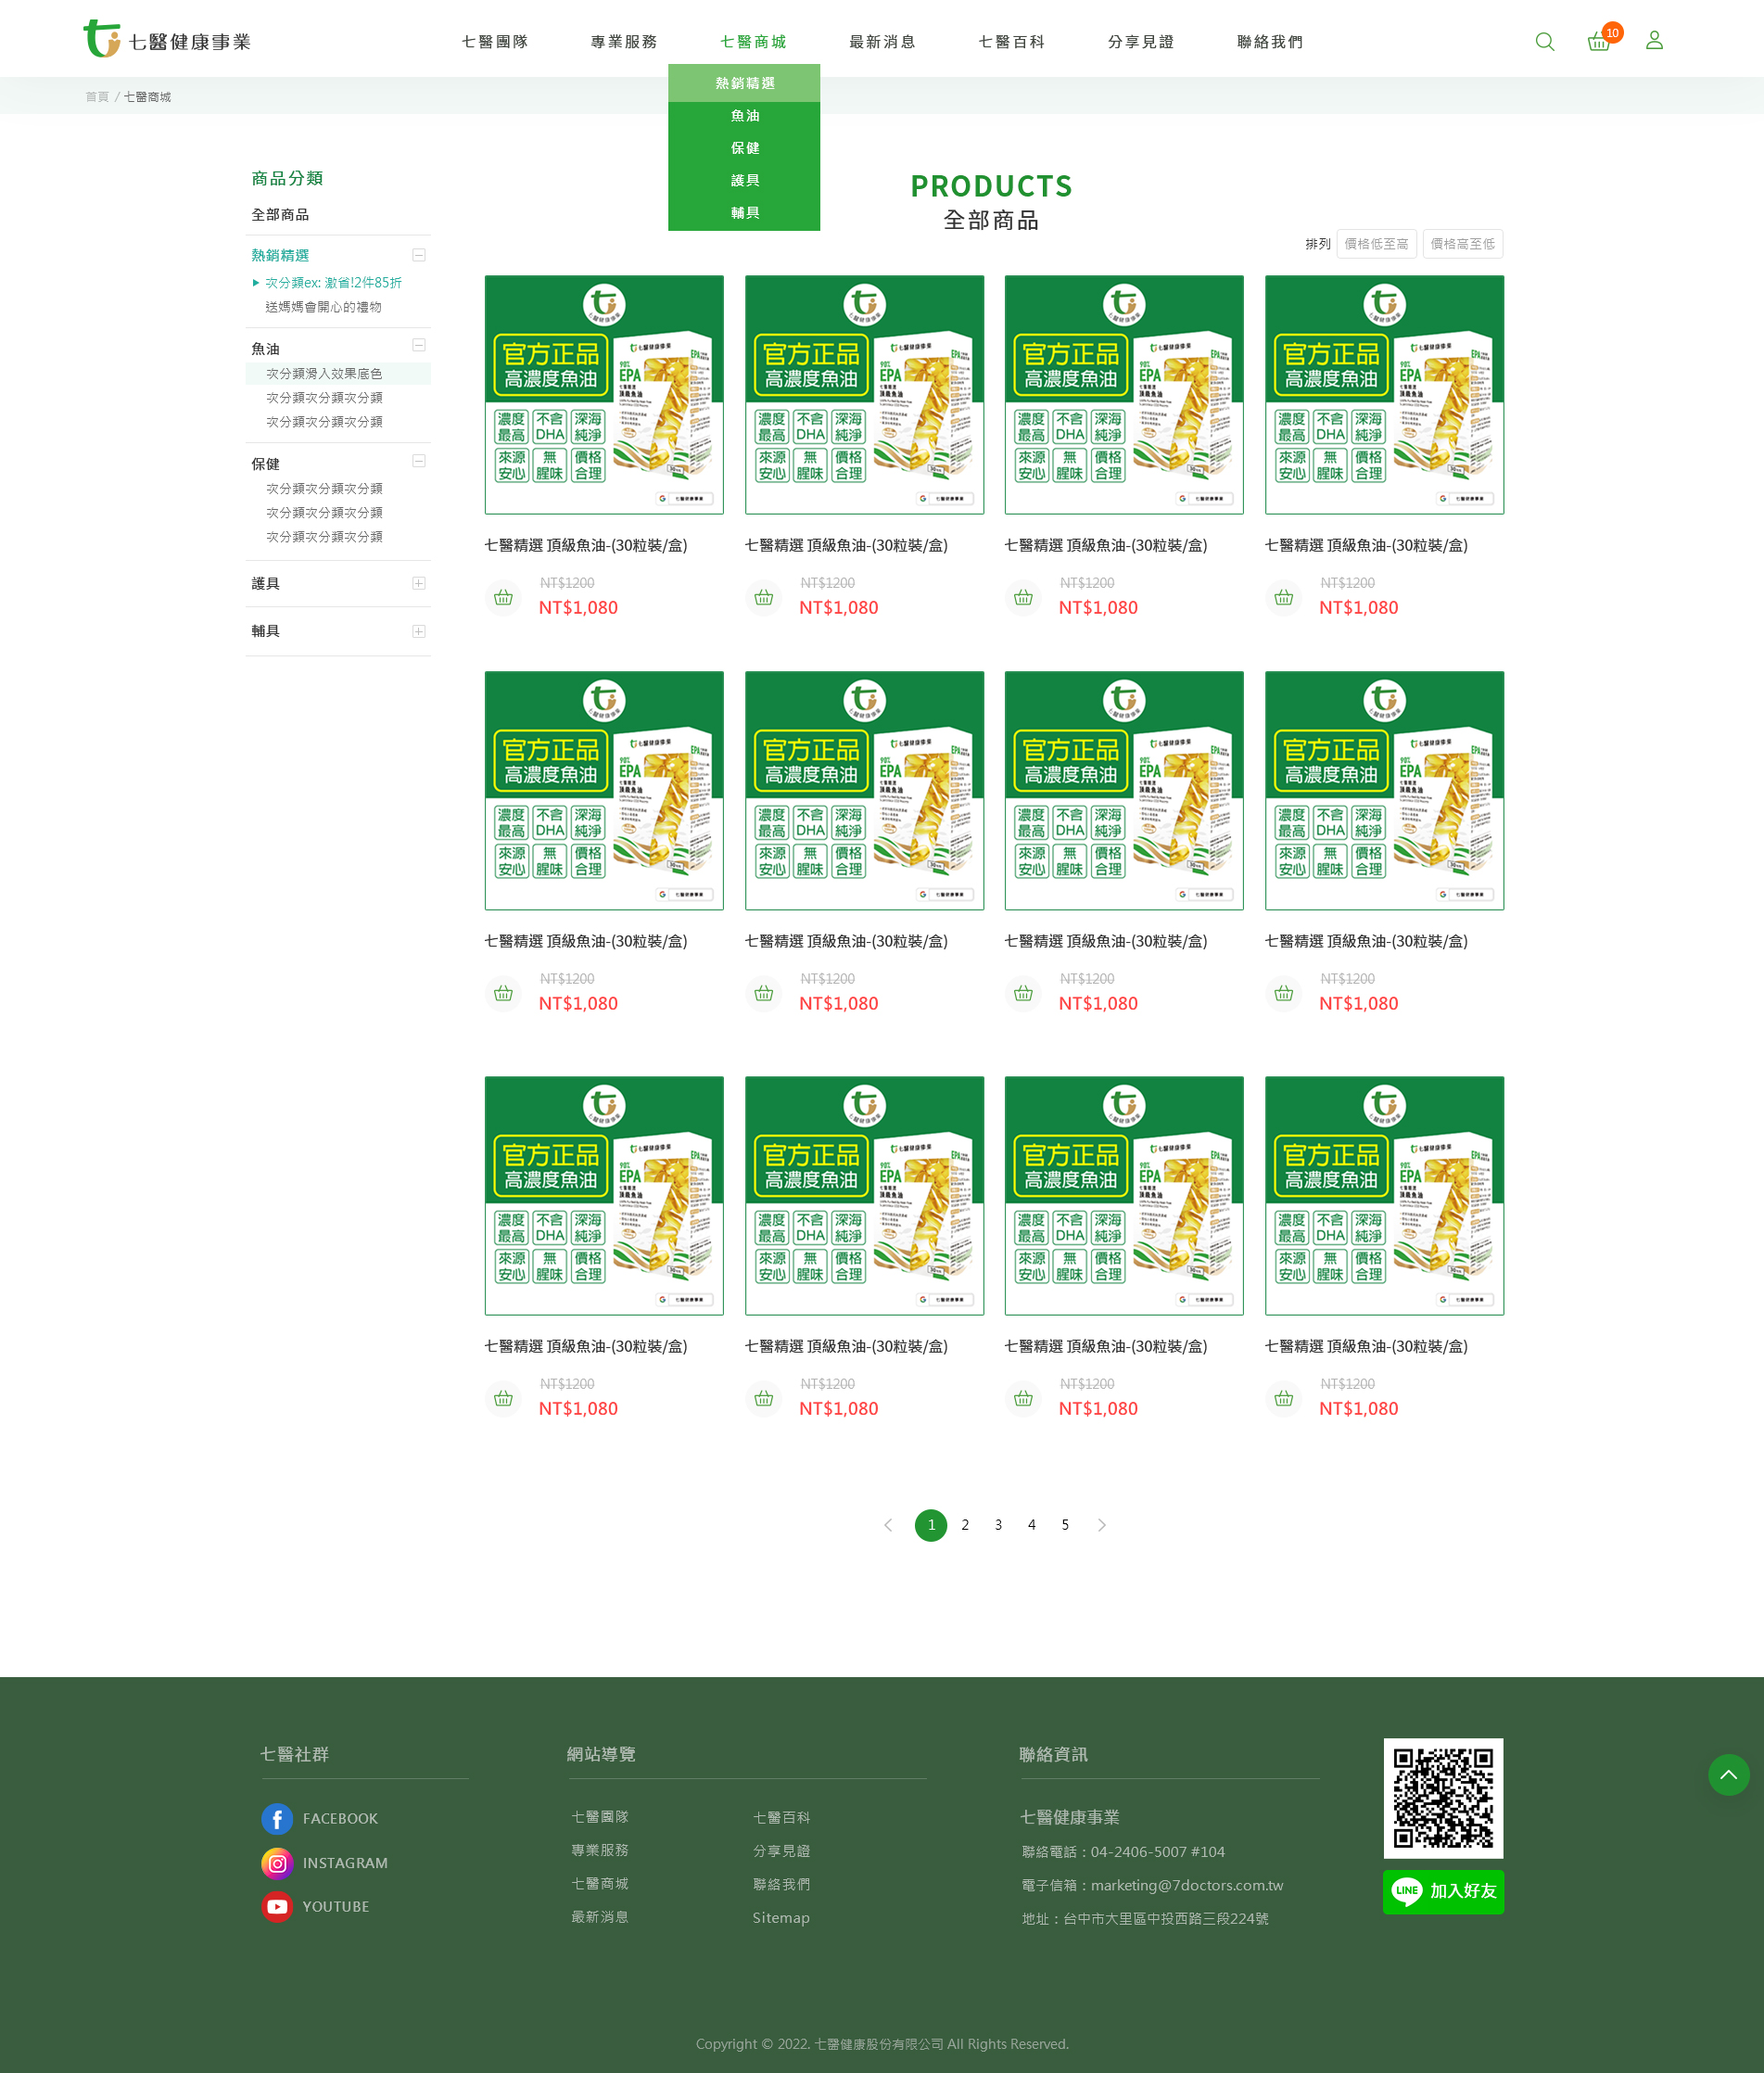The width and height of the screenshot is (1764, 2073).
Task: Collapse the 熱銷精選 sidebar category
Action: [419, 255]
